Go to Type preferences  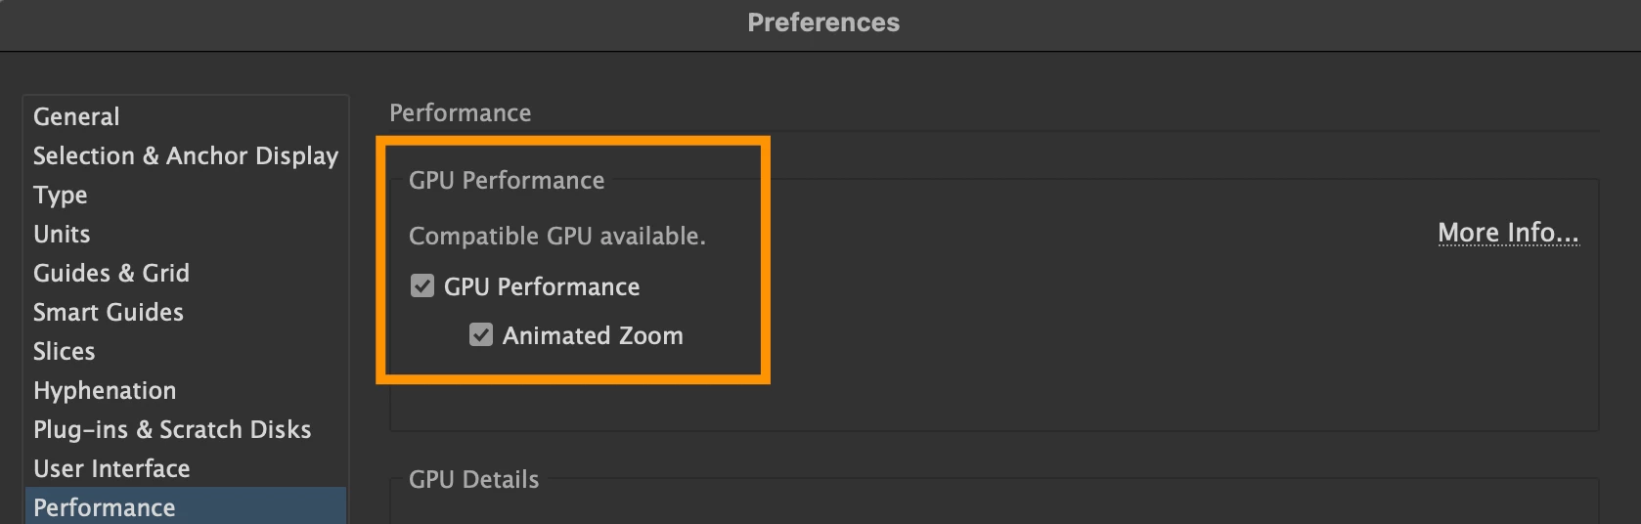coord(61,195)
